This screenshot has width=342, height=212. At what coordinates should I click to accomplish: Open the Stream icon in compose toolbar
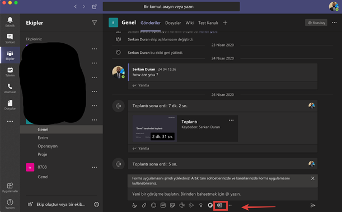[191, 205]
